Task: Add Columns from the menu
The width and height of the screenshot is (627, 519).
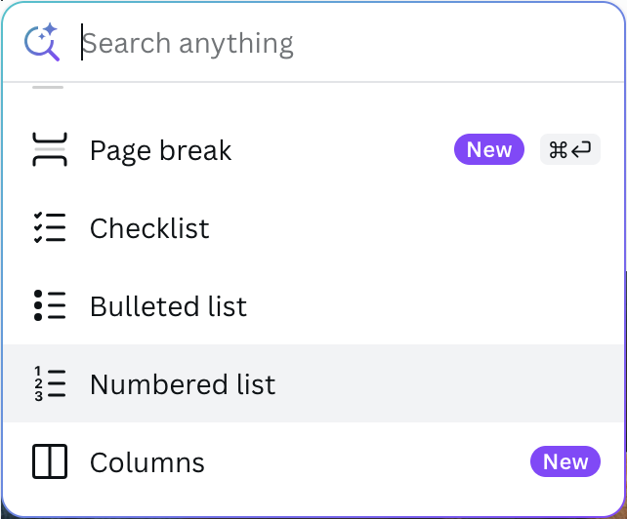Action: [x=147, y=462]
